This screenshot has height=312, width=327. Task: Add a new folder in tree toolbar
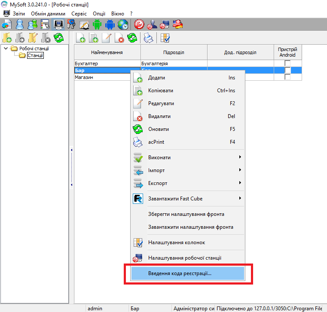pos(7,38)
